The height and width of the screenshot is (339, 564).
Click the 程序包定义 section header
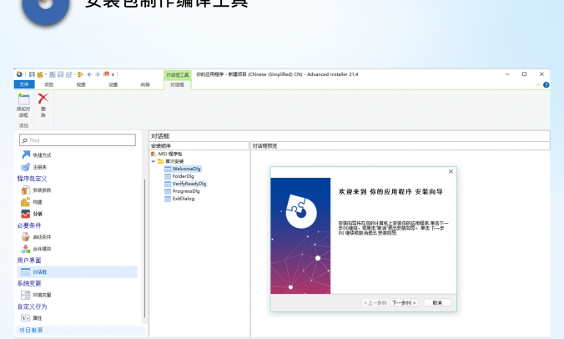click(x=32, y=179)
